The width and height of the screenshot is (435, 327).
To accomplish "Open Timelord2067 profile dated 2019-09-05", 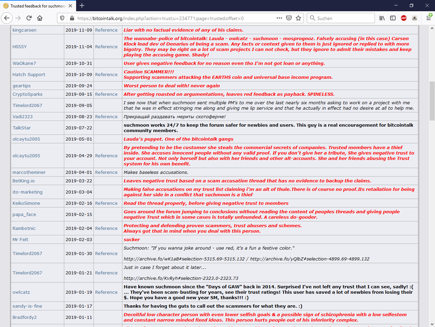I will pyautogui.click(x=27, y=105).
